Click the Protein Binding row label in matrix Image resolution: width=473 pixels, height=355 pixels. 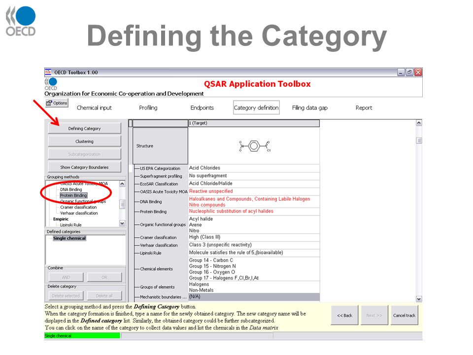point(153,212)
